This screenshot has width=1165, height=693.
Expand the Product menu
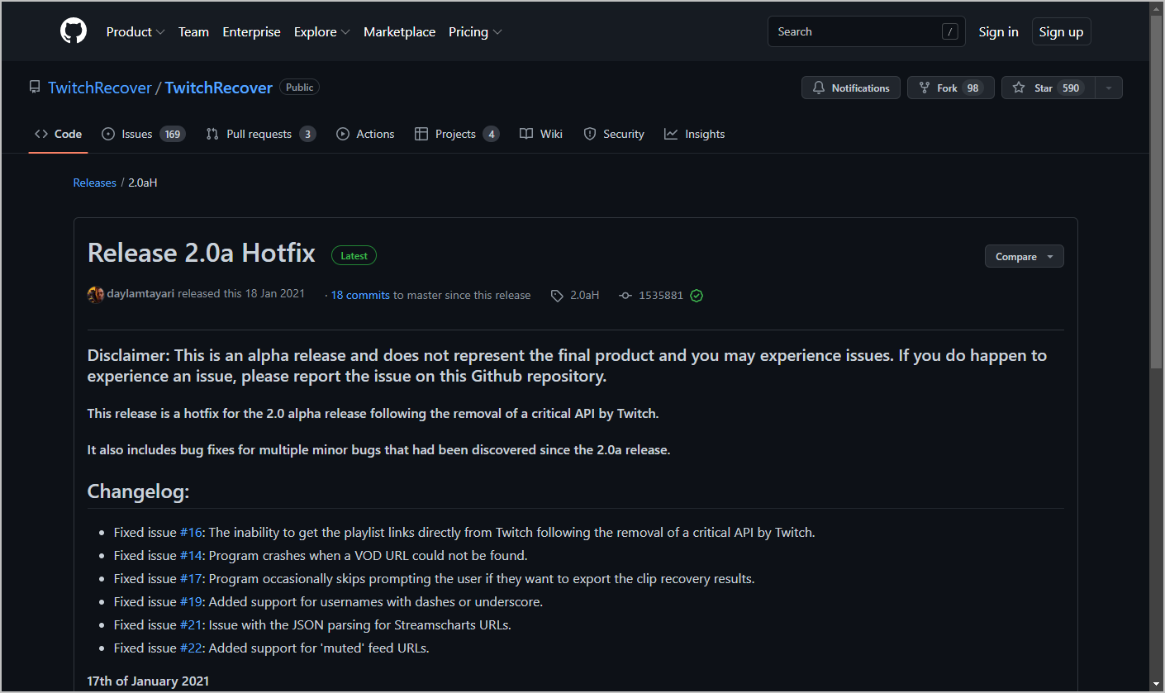[x=136, y=32]
